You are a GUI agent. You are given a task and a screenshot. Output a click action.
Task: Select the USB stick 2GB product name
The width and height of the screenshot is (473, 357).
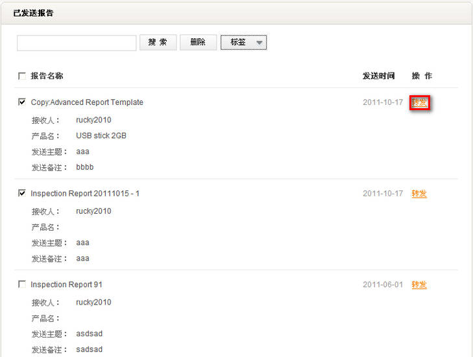click(101, 136)
